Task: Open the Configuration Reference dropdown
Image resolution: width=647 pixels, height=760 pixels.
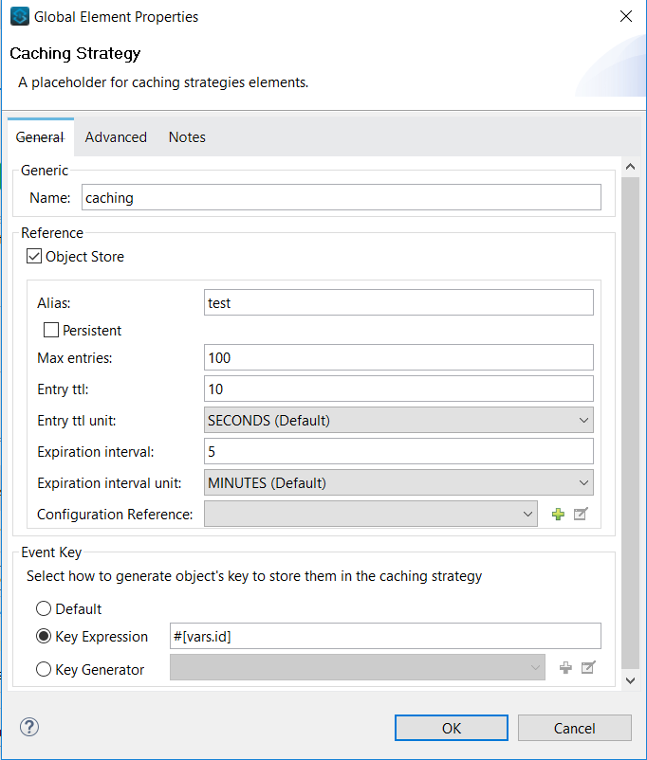Action: tap(371, 515)
